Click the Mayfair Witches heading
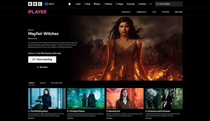The height and width of the screenshot is (121, 210). point(43,34)
